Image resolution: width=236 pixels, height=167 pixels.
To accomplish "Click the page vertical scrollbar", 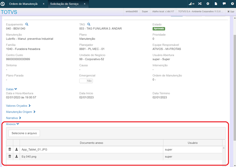I will [x=235, y=88].
